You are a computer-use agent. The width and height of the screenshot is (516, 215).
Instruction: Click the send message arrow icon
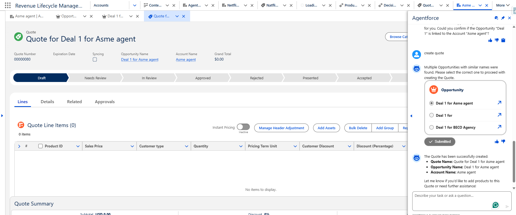point(507,207)
